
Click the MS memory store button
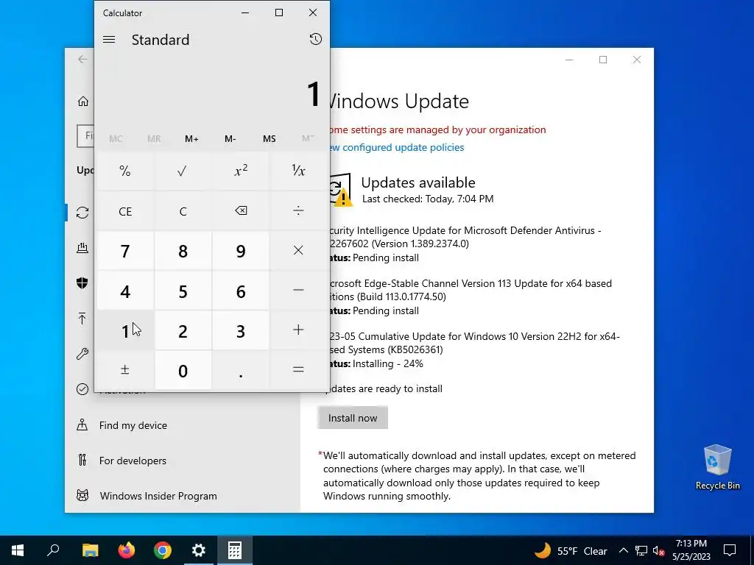click(x=269, y=139)
